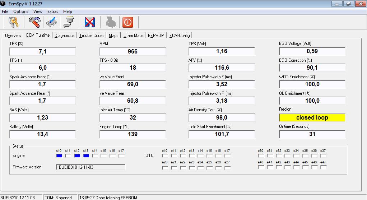This screenshot has height=200, width=367.
Task: Open the ECM-Config tab
Action: click(180, 36)
